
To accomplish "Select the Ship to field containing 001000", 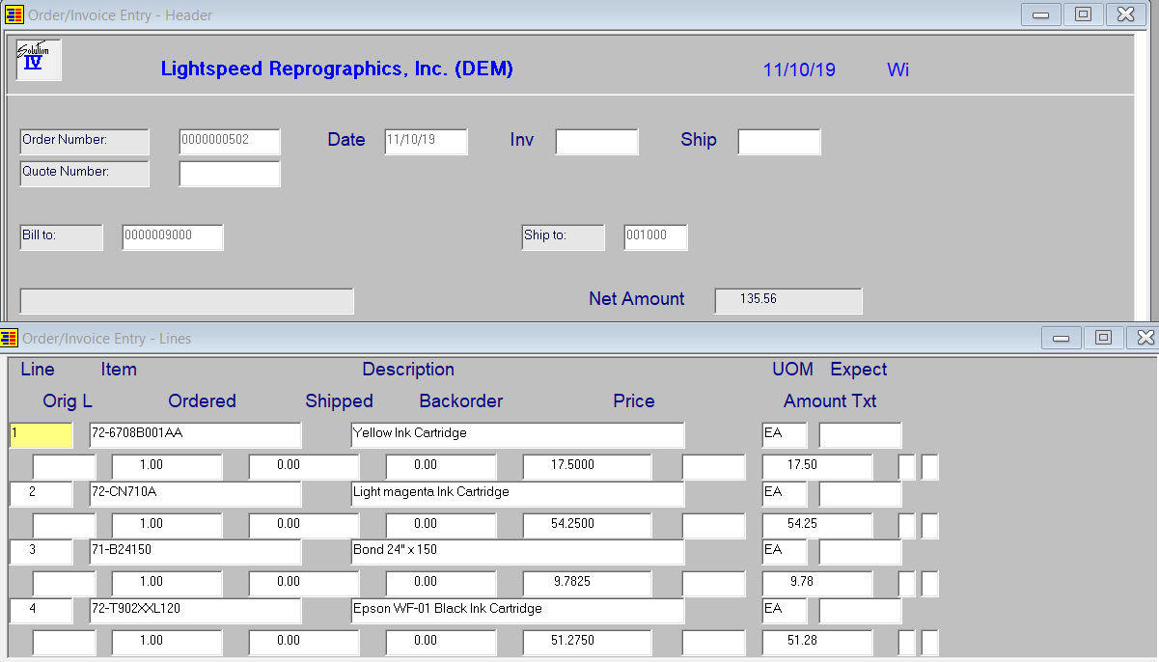I will point(656,236).
